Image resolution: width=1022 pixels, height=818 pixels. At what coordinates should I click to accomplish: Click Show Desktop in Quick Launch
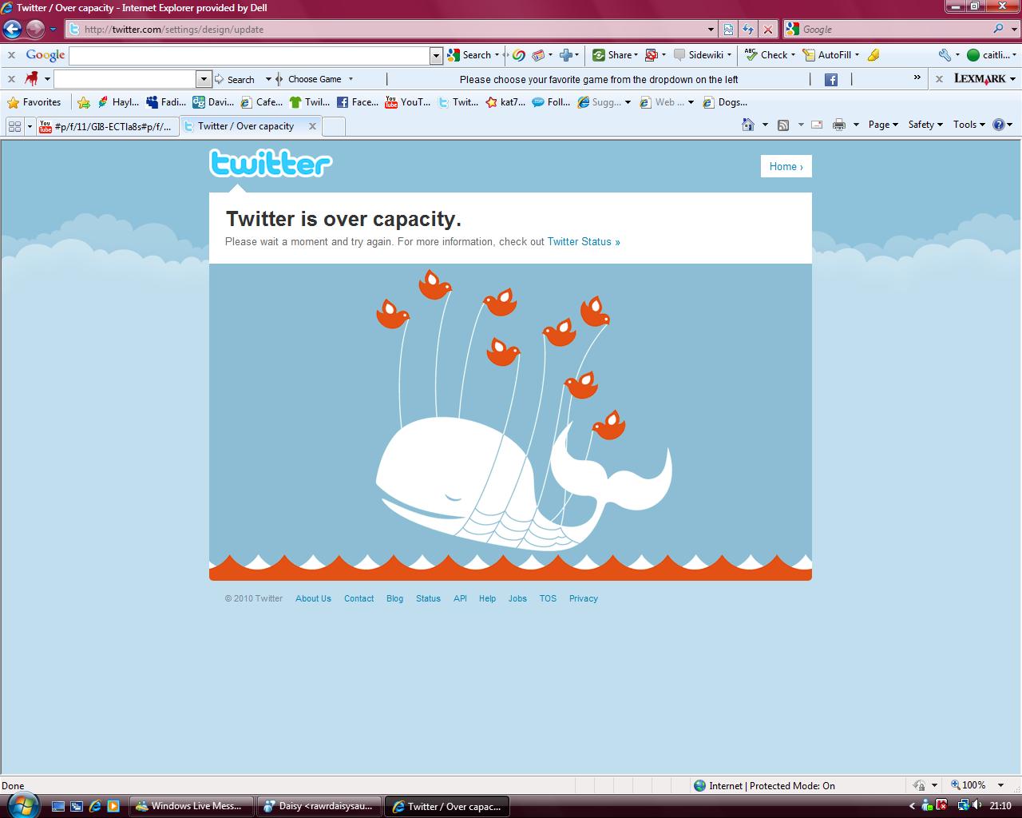coord(58,806)
